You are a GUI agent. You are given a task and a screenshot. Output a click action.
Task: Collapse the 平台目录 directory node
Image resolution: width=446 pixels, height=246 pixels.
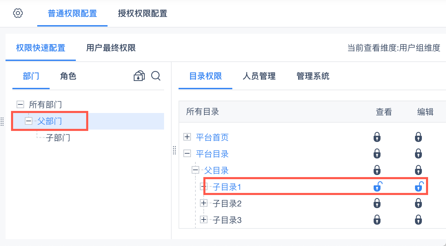click(187, 154)
